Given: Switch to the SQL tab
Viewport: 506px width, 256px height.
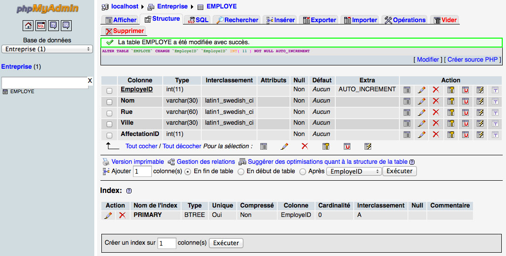Looking at the screenshot, I should (x=198, y=20).
